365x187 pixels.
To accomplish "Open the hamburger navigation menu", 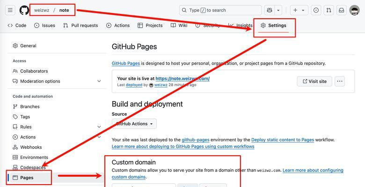I will coord(10,10).
